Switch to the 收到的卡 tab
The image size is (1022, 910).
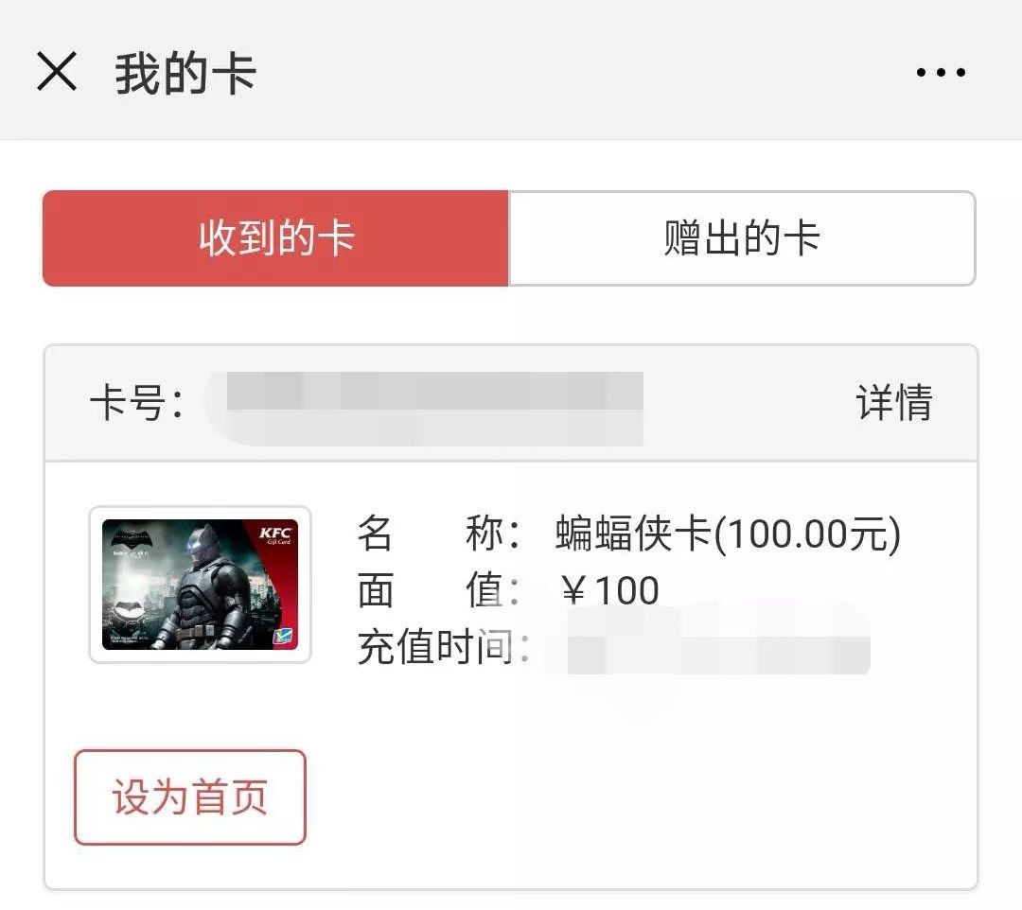click(x=275, y=237)
